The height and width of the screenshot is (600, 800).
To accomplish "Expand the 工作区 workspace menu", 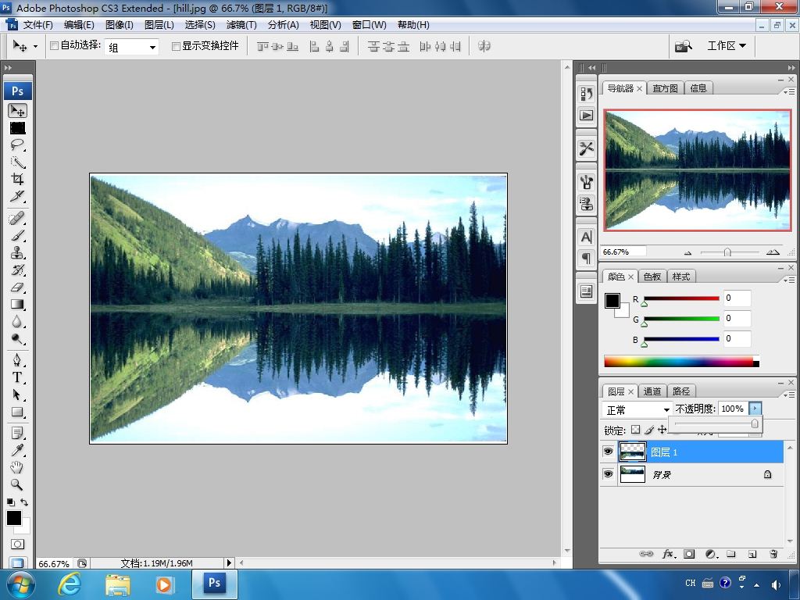I will [x=726, y=46].
